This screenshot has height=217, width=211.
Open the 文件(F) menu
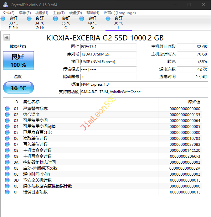8,13
